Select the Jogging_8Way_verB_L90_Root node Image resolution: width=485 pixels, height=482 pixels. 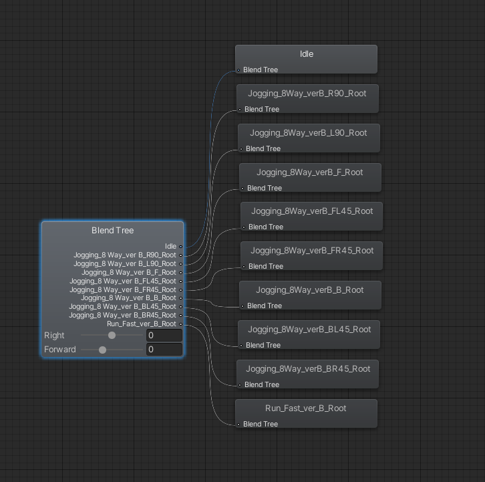(309, 138)
